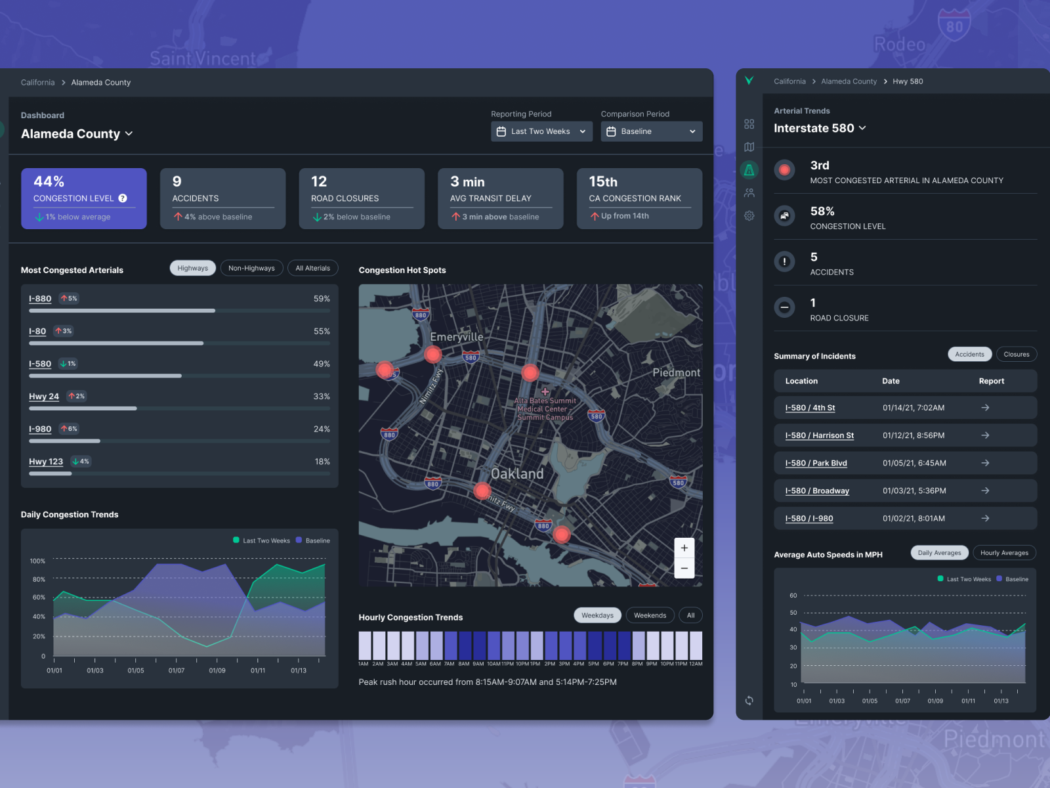Refresh data using the sync icon
The image size is (1050, 788).
click(749, 701)
